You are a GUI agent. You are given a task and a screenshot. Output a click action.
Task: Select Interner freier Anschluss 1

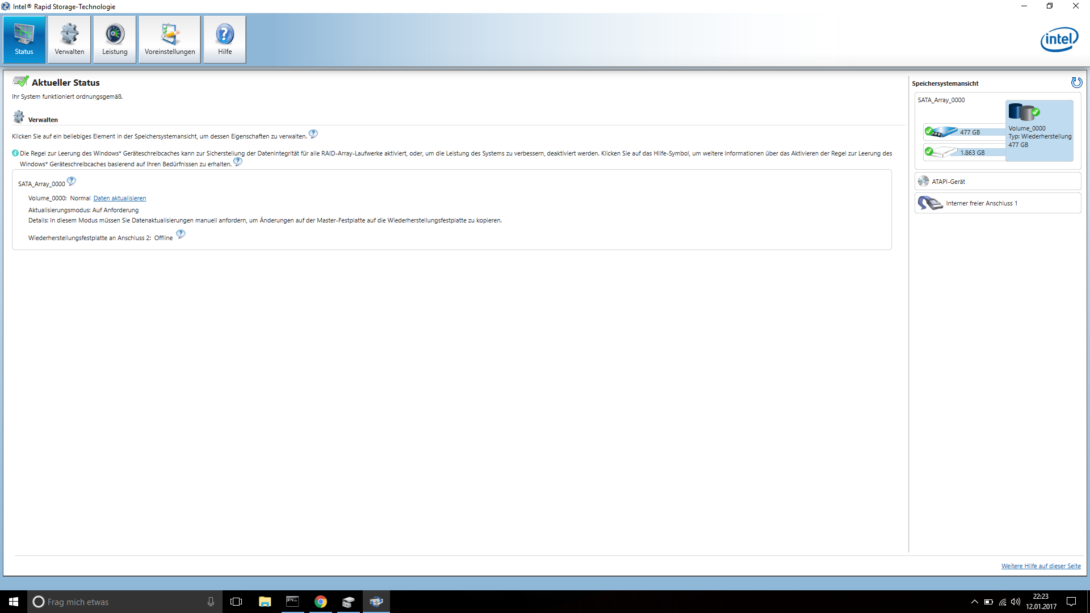click(x=981, y=203)
